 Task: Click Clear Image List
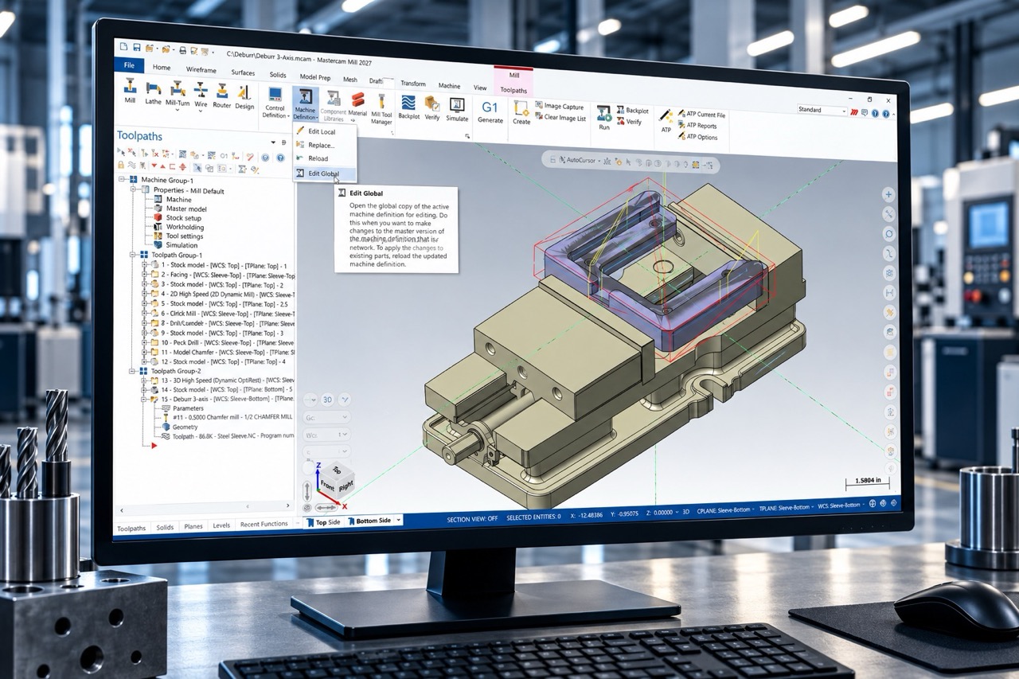pyautogui.click(x=560, y=118)
